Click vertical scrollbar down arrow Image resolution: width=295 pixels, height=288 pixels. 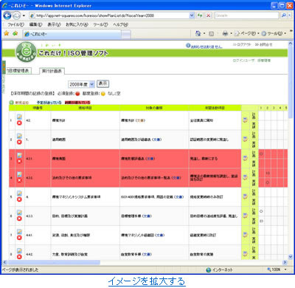pos(290,256)
